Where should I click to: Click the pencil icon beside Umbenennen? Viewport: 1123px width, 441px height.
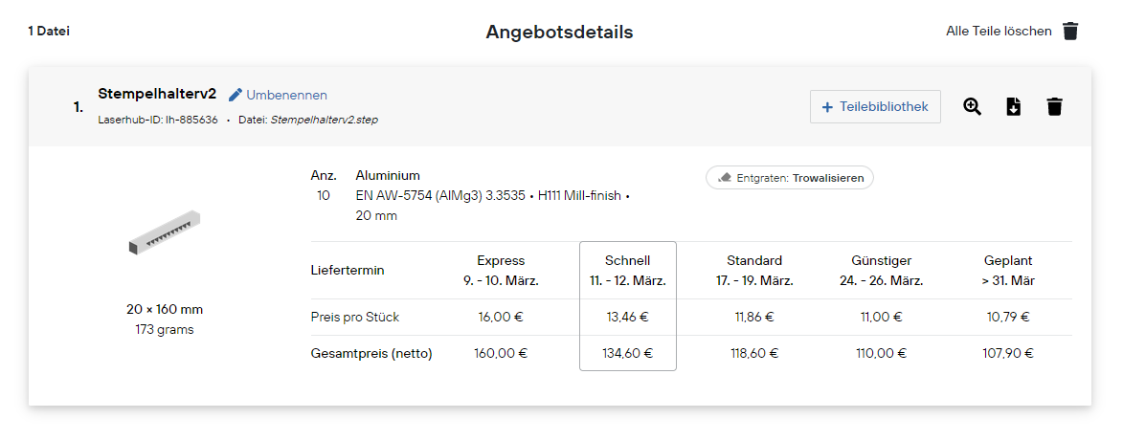(236, 95)
